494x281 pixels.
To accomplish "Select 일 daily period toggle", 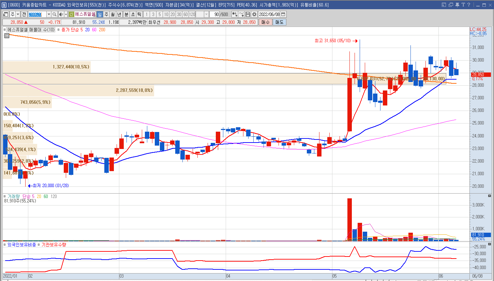I will (x=100, y=14).
